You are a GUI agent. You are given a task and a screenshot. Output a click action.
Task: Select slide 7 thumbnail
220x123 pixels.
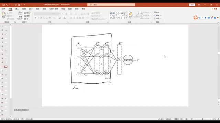6,50
